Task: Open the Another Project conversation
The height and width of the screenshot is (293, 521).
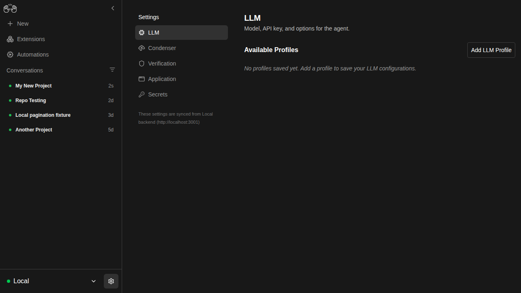Action: [61, 130]
